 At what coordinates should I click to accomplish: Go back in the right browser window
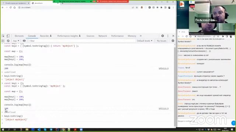tap(179, 36)
